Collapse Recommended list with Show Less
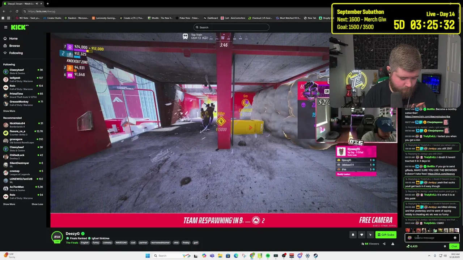 coord(37,204)
